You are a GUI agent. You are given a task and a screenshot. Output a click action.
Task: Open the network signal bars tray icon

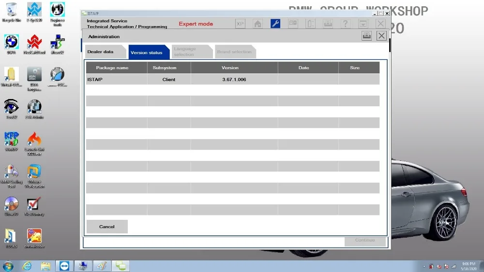coord(454,266)
